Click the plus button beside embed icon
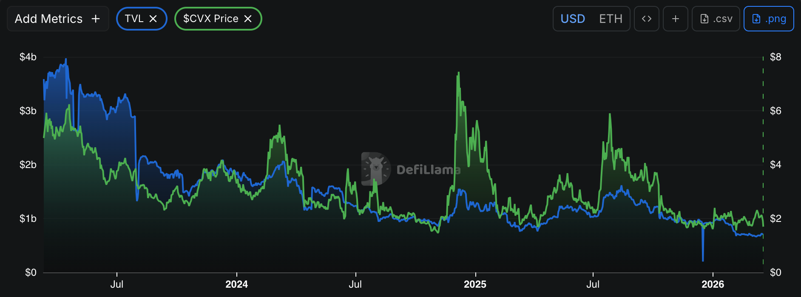801x297 pixels. coord(675,19)
